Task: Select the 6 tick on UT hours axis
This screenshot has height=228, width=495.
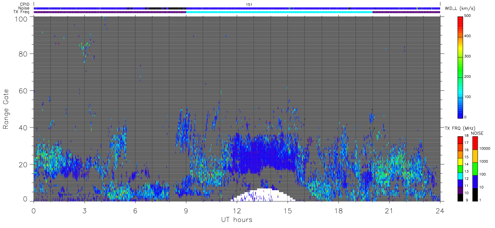Action: (135, 211)
